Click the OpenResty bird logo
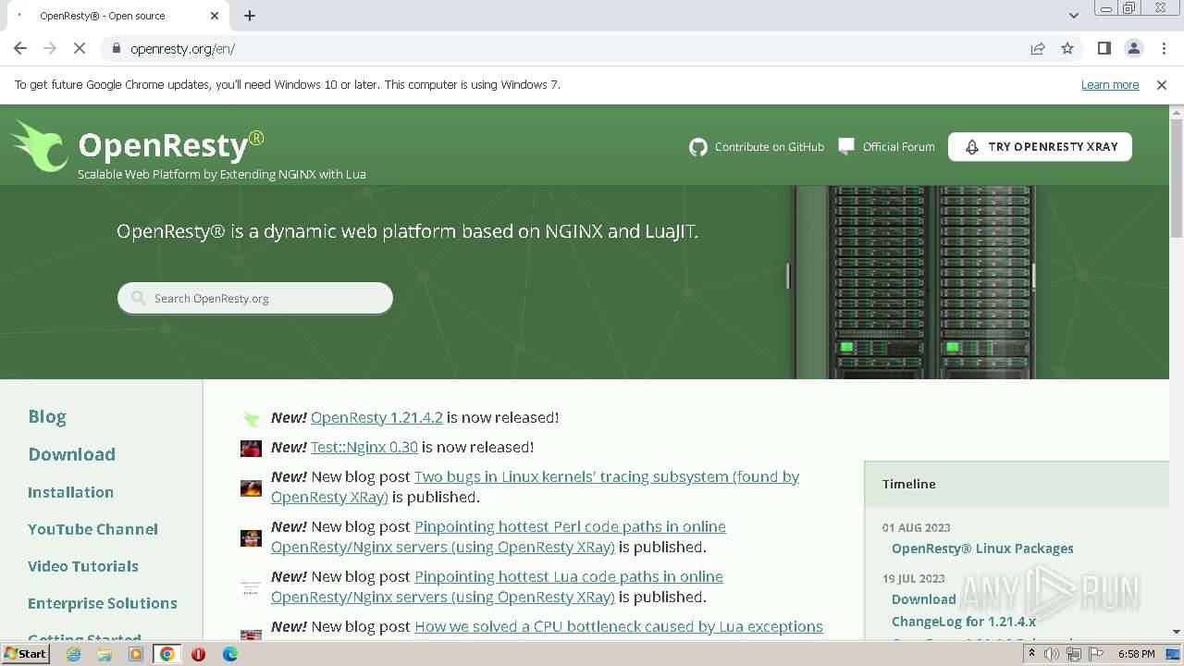1184x666 pixels. (x=38, y=146)
